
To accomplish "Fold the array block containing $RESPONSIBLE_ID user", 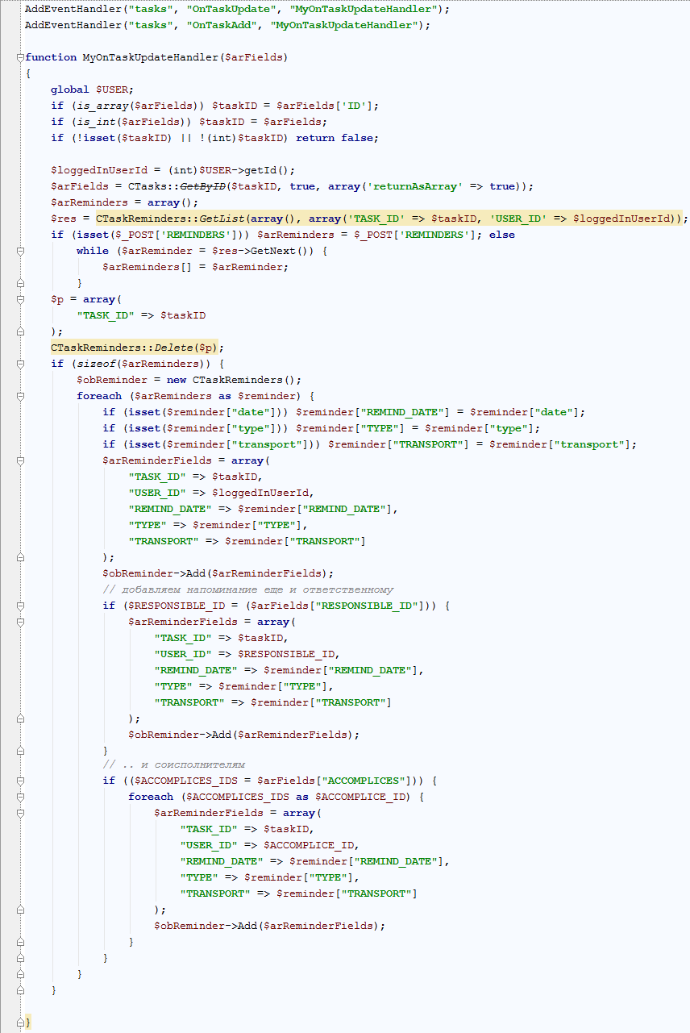I will (x=20, y=622).
